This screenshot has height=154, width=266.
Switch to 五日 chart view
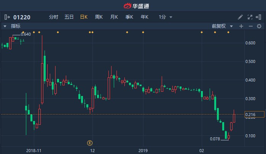coord(69,17)
